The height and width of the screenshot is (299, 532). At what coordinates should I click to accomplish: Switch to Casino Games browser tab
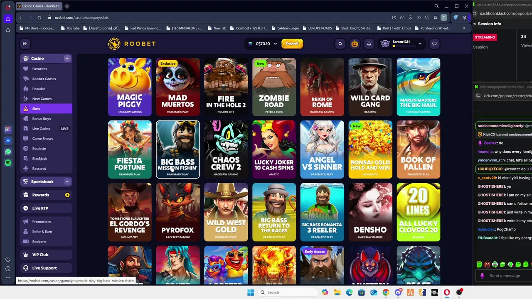coord(38,6)
